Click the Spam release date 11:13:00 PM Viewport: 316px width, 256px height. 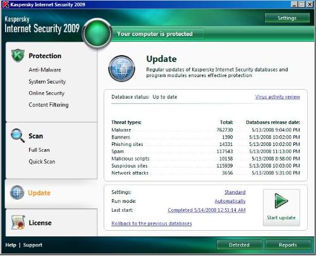[x=274, y=152]
